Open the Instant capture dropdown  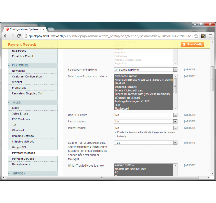pyautogui.click(x=146, y=122)
